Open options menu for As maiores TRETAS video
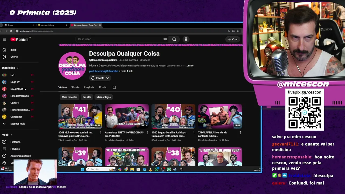 pos(147,133)
